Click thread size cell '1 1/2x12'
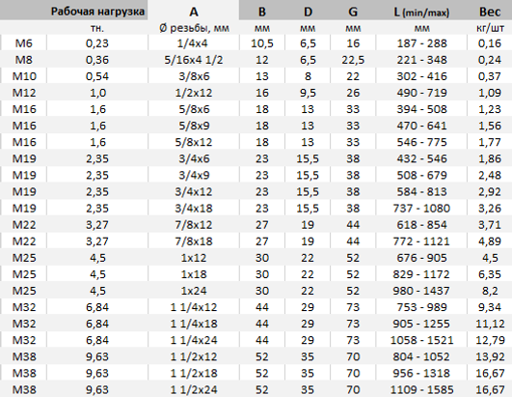 click(194, 356)
